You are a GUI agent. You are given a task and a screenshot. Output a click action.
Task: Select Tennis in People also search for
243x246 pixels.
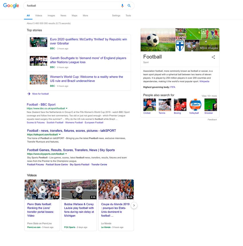(x=165, y=106)
